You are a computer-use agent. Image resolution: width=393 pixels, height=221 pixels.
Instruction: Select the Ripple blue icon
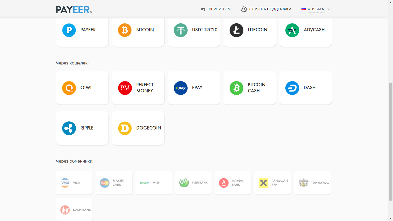(x=69, y=128)
